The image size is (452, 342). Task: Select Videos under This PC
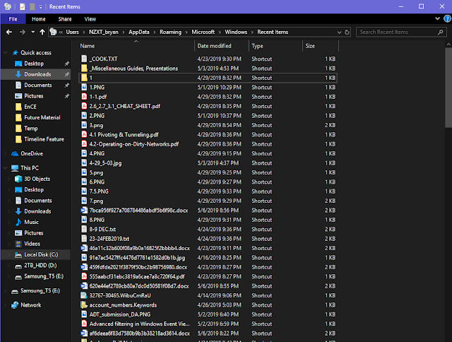point(32,244)
